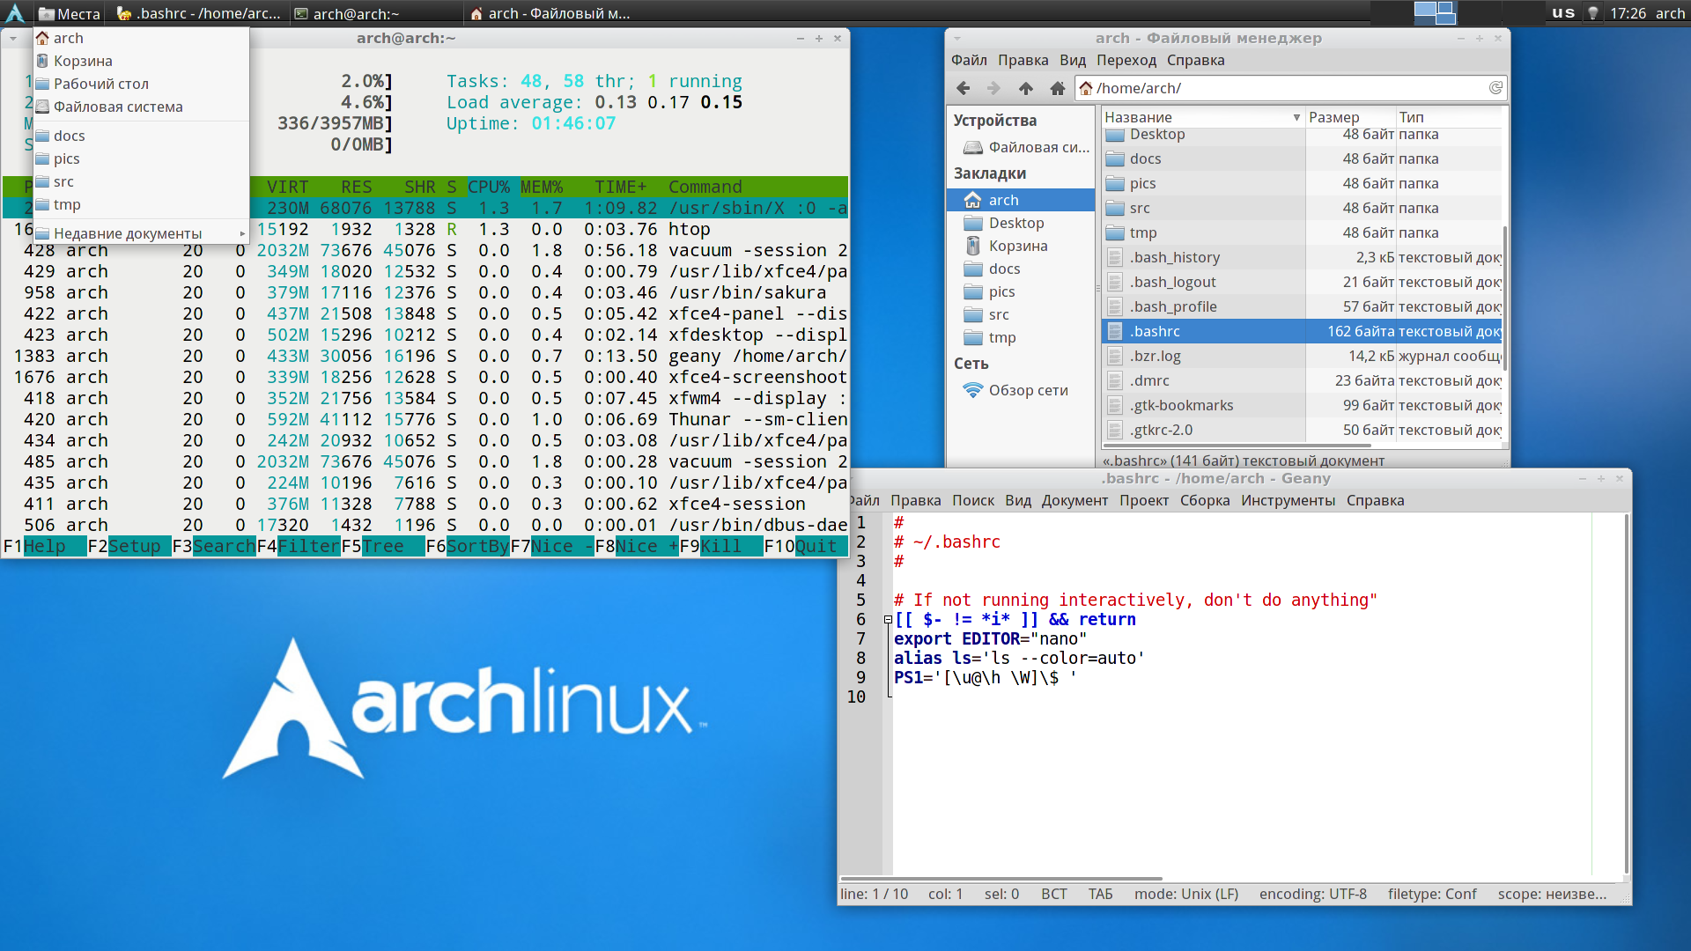
Task: Open Справка menu in file manager
Action: coord(1195,60)
